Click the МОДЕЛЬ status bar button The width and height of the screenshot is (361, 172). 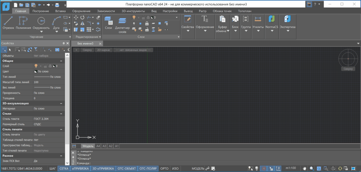click(x=198, y=169)
